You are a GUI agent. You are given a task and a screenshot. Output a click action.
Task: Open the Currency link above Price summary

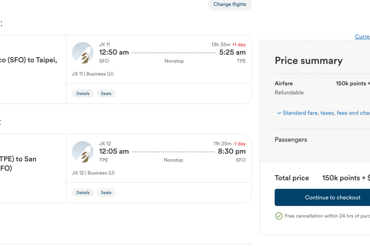pyautogui.click(x=362, y=37)
